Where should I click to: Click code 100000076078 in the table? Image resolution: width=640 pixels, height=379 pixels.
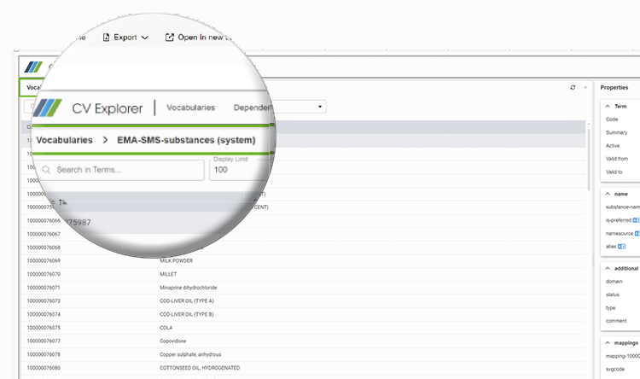point(44,354)
